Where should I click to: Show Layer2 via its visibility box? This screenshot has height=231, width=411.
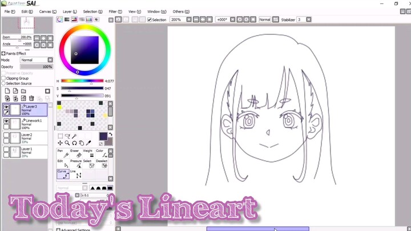coord(6,135)
